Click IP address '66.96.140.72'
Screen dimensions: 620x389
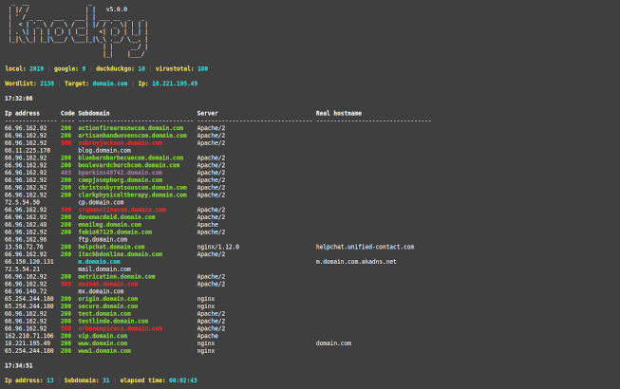click(x=26, y=291)
